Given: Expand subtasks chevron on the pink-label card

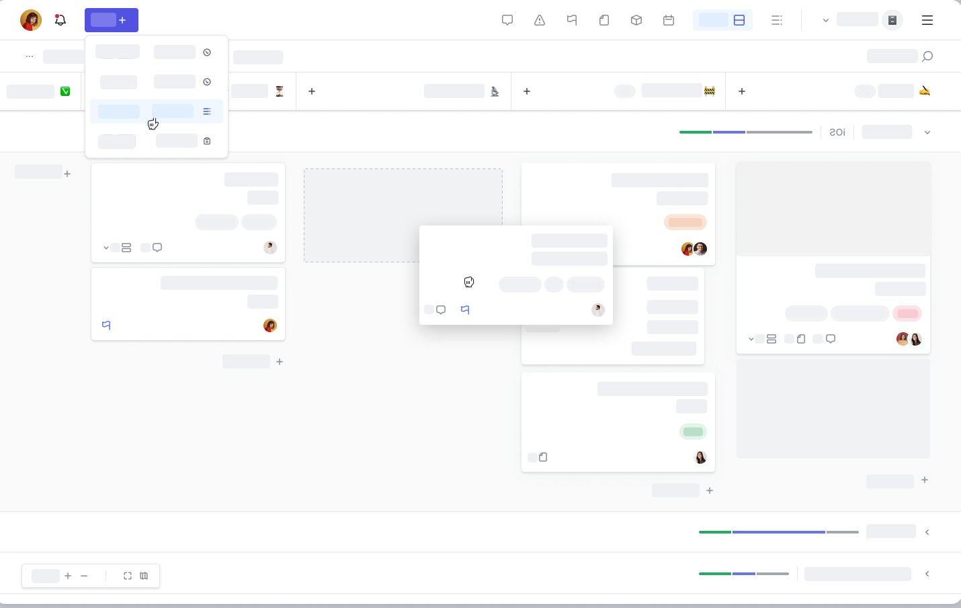Looking at the screenshot, I should tap(751, 339).
